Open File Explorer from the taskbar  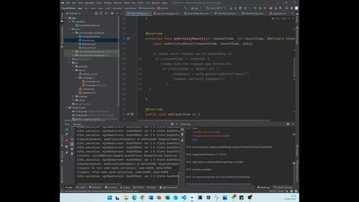coord(126,198)
